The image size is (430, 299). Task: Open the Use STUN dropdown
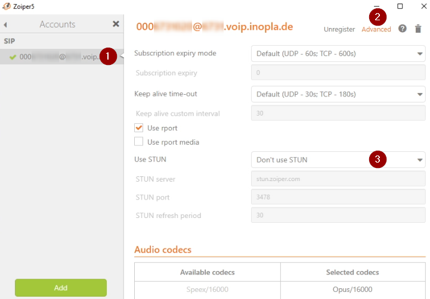[x=338, y=160]
